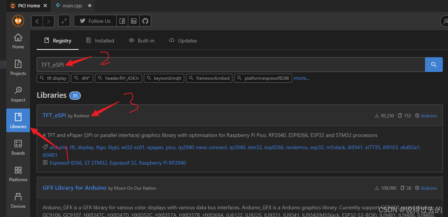The width and height of the screenshot is (448, 217).
Task: Apply the keyword:mqtt search suggestion
Action: [x=164, y=78]
